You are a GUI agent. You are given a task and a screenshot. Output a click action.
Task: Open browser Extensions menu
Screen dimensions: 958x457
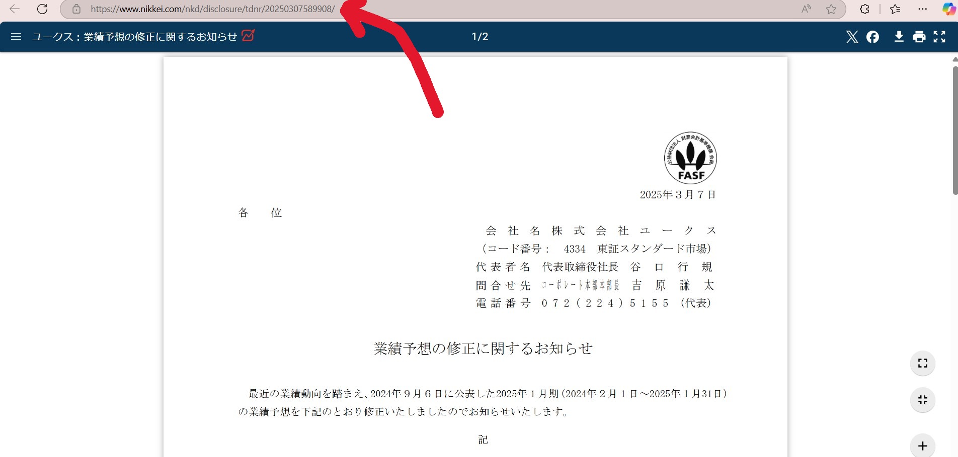point(864,9)
